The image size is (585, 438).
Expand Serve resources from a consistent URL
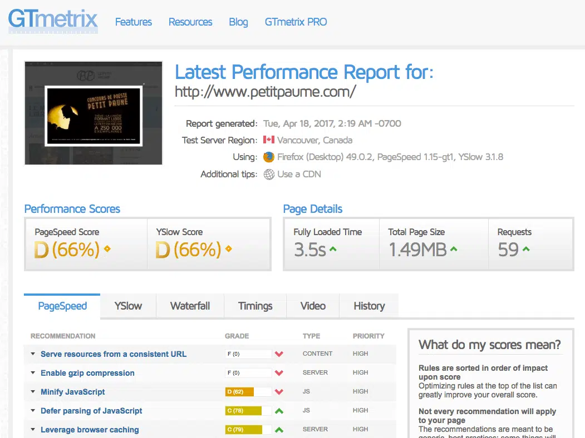coord(33,354)
